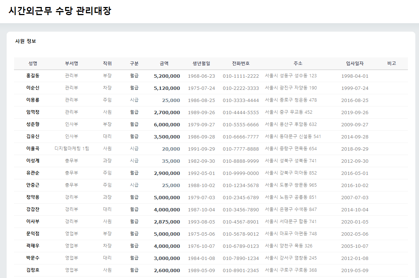This screenshot has height=278, width=419.
Task: Click the amount 5,200,000
Action: pos(167,76)
